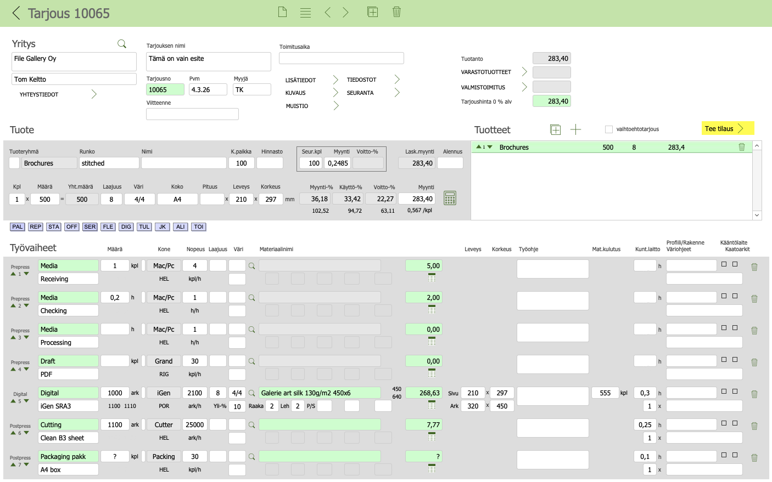Toggle the vaihtoehtotarjous checkbox
The width and height of the screenshot is (772, 482).
[x=608, y=129]
